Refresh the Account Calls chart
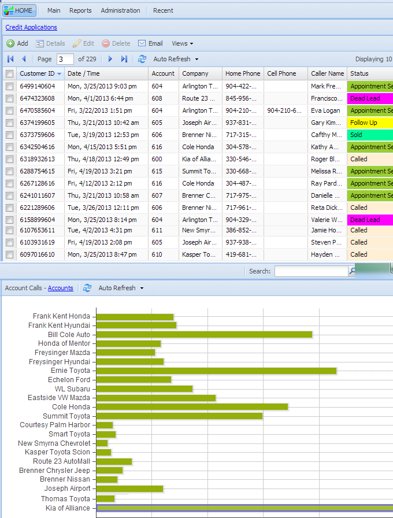393x518 pixels. (87, 288)
